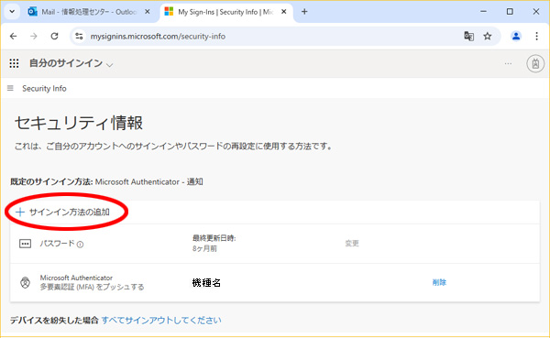
Task: Click the 8ヶ月前 last updated value
Action: 204,248
